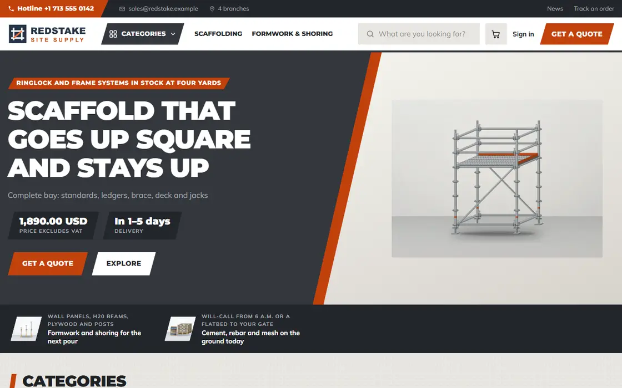Click the phone icon beside Hotline
This screenshot has height=388, width=622.
tap(11, 9)
